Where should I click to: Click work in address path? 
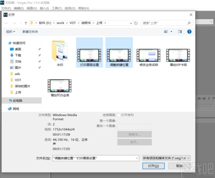coord(60,23)
